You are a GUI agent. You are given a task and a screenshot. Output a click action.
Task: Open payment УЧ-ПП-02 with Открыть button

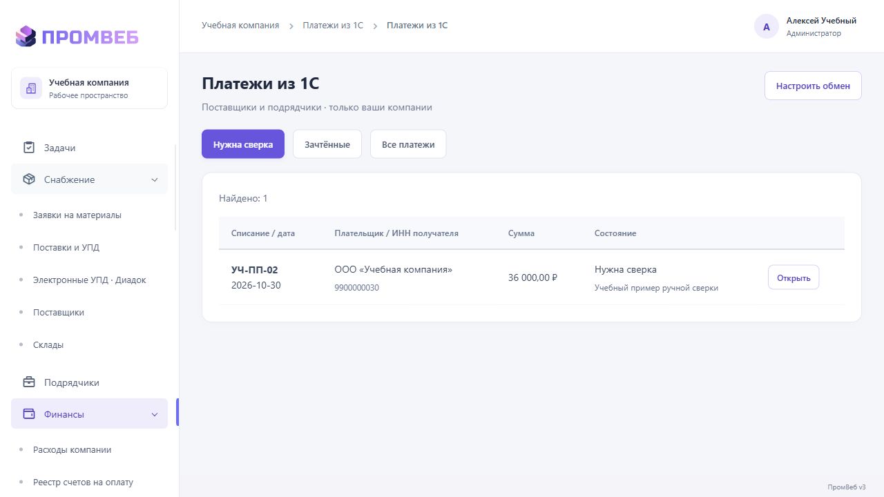pyautogui.click(x=794, y=277)
